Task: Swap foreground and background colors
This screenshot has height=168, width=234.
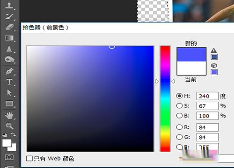Action: (x=14, y=134)
